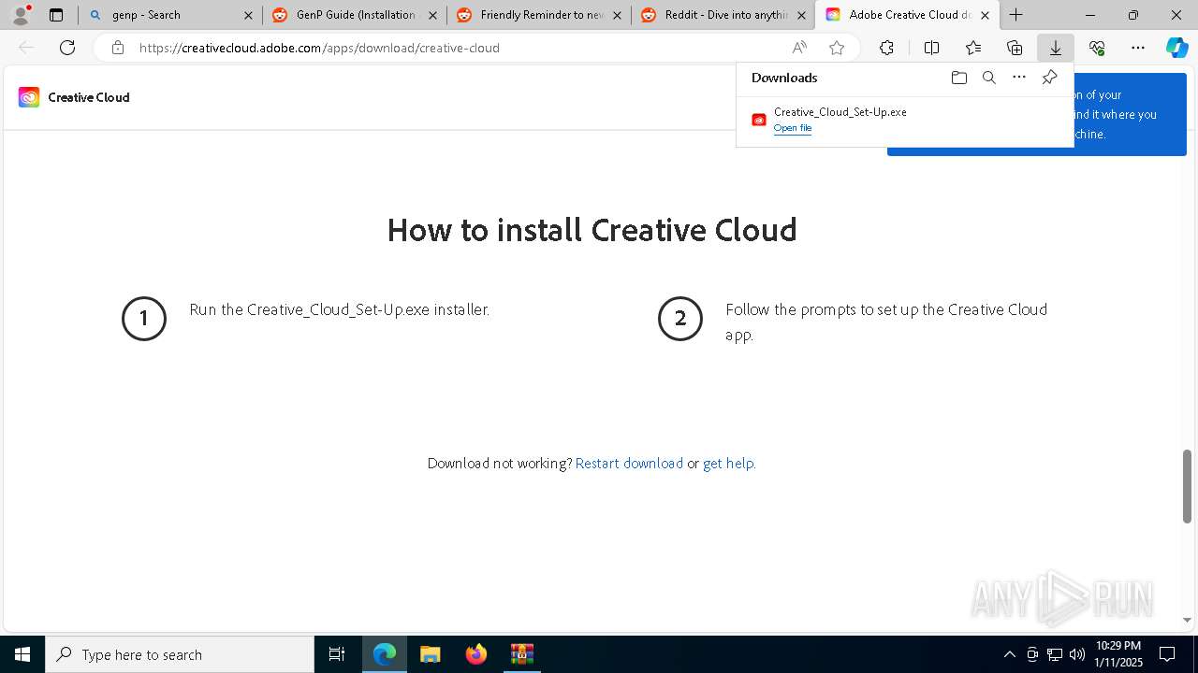This screenshot has width=1198, height=673.
Task: Toggle the Downloads toolbar button
Action: click(1056, 48)
